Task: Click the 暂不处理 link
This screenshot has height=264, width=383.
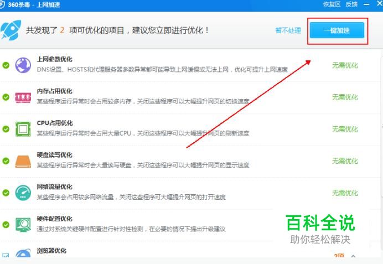Action: [288, 30]
